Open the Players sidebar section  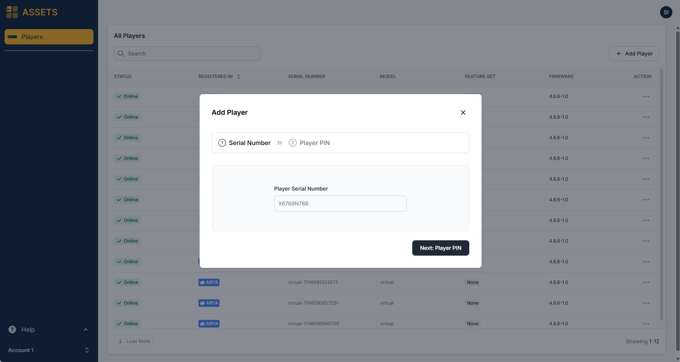(x=49, y=37)
